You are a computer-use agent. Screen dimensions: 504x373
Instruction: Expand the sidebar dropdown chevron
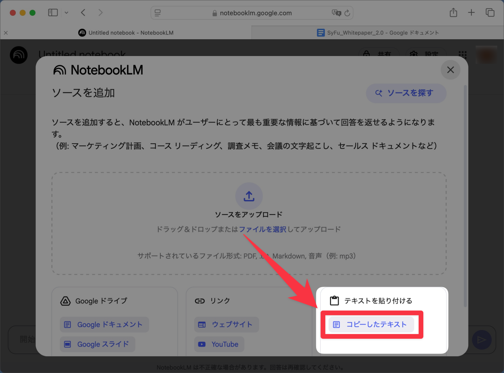(67, 13)
